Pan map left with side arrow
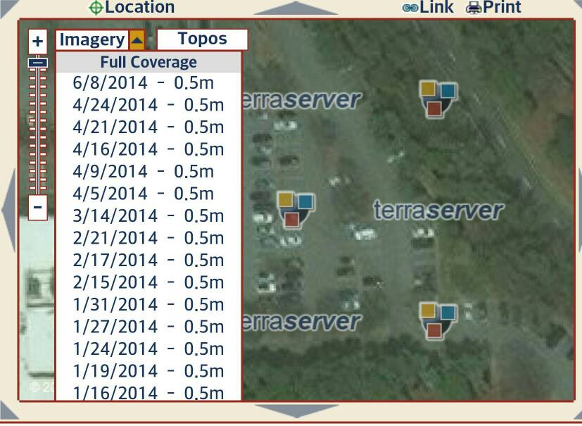Image resolution: width=582 pixels, height=426 pixels. pyautogui.click(x=8, y=210)
